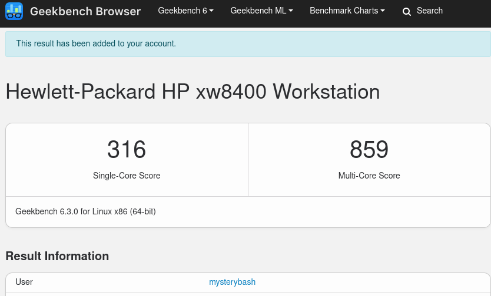This screenshot has height=296, width=491.
Task: Expand the Geekbench 6 dropdown menu
Action: coord(185,11)
